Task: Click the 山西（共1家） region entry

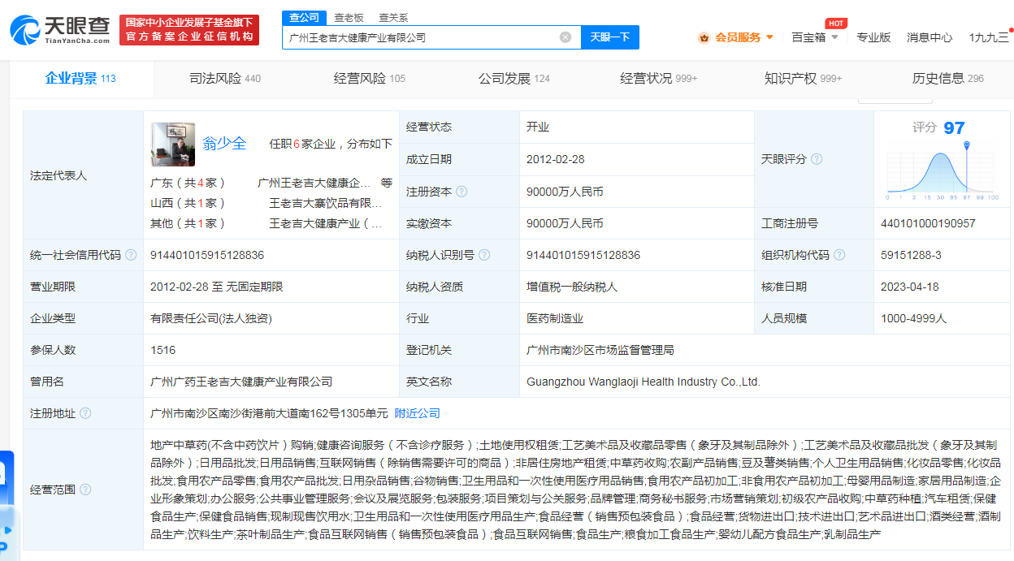Action: (188, 203)
